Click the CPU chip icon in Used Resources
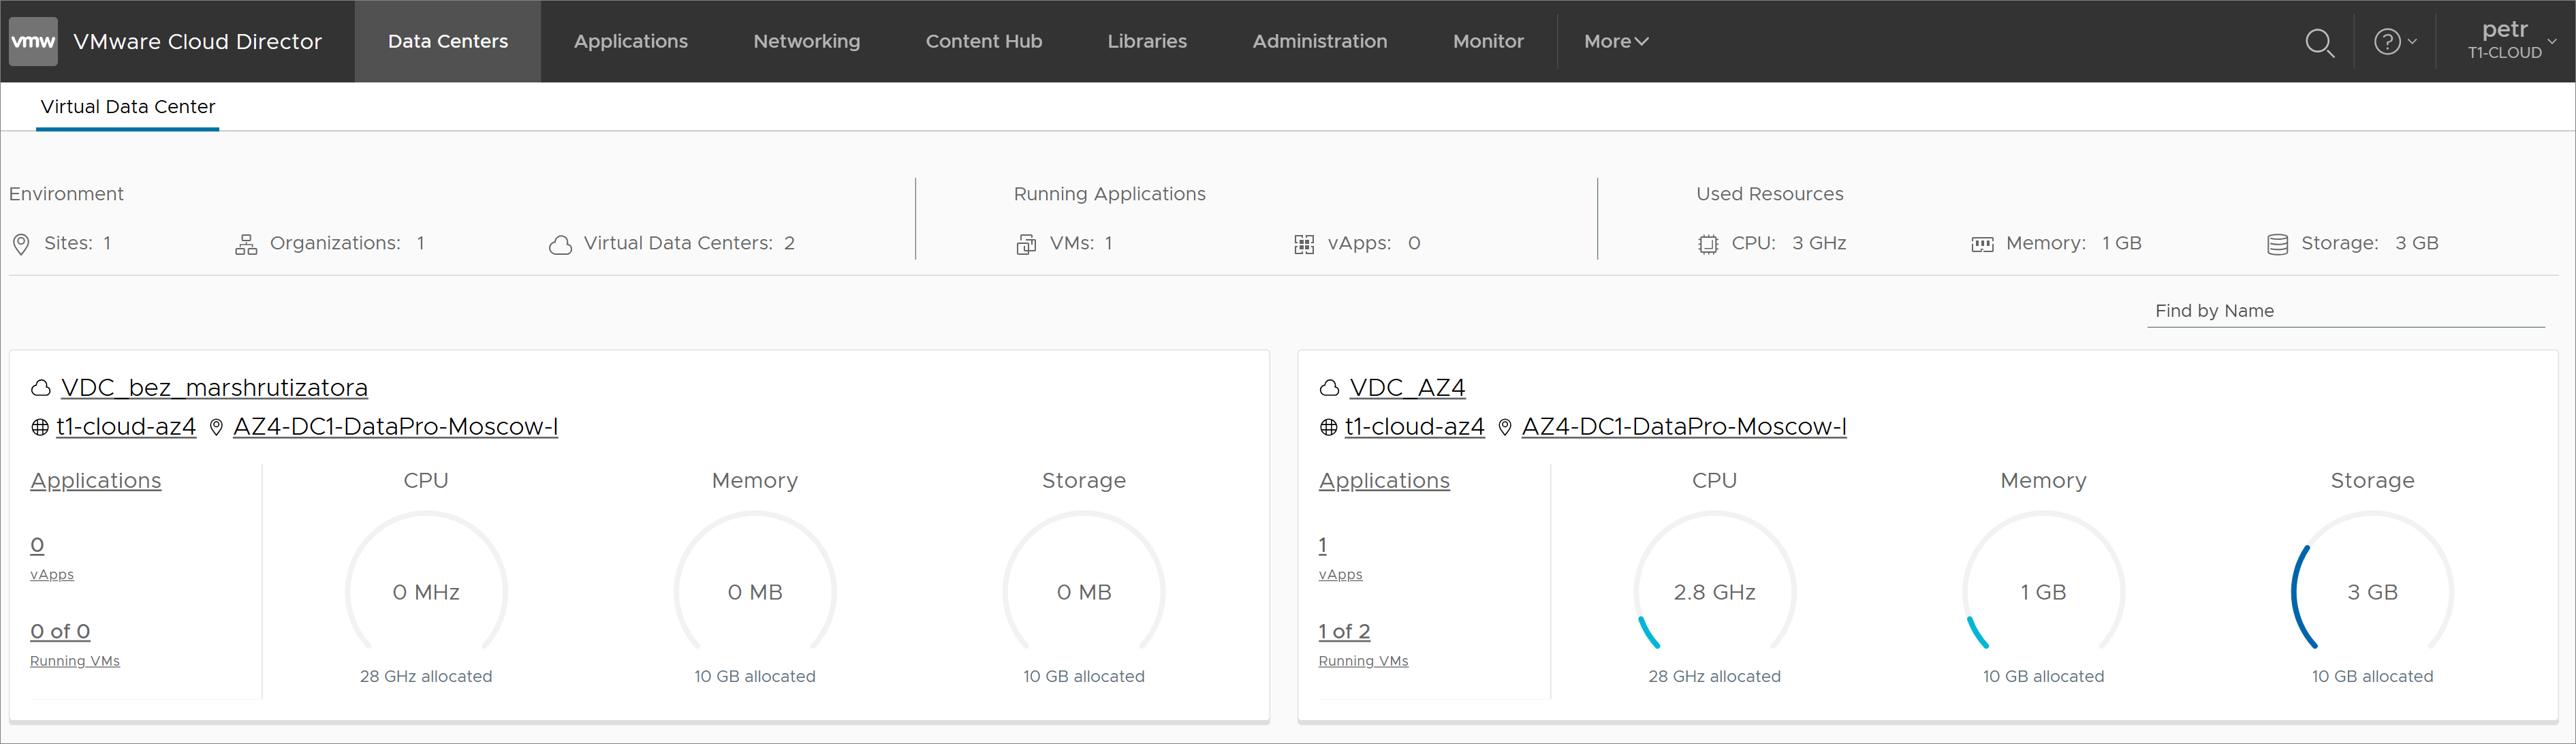 pyautogui.click(x=1708, y=245)
